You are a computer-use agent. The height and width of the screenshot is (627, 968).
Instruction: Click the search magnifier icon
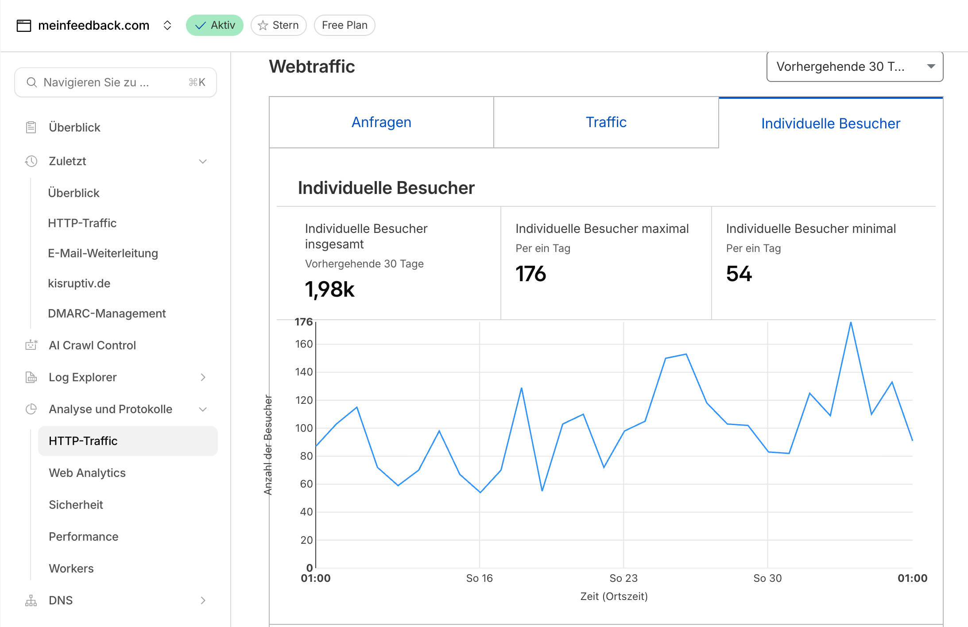(31, 82)
